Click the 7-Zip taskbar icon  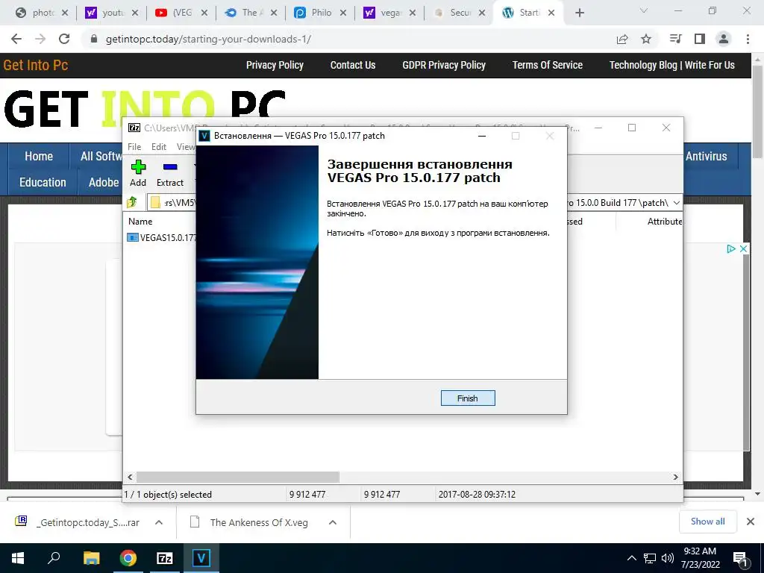165,558
